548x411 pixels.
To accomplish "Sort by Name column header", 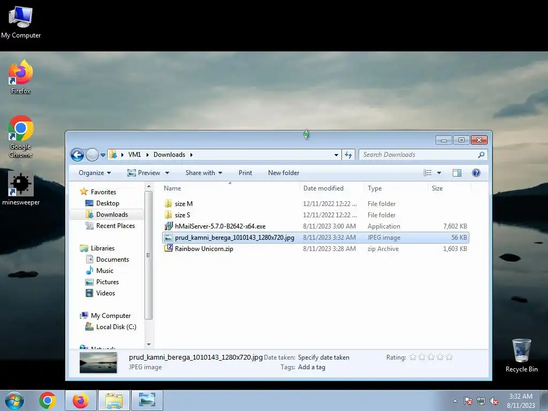I will [x=230, y=188].
